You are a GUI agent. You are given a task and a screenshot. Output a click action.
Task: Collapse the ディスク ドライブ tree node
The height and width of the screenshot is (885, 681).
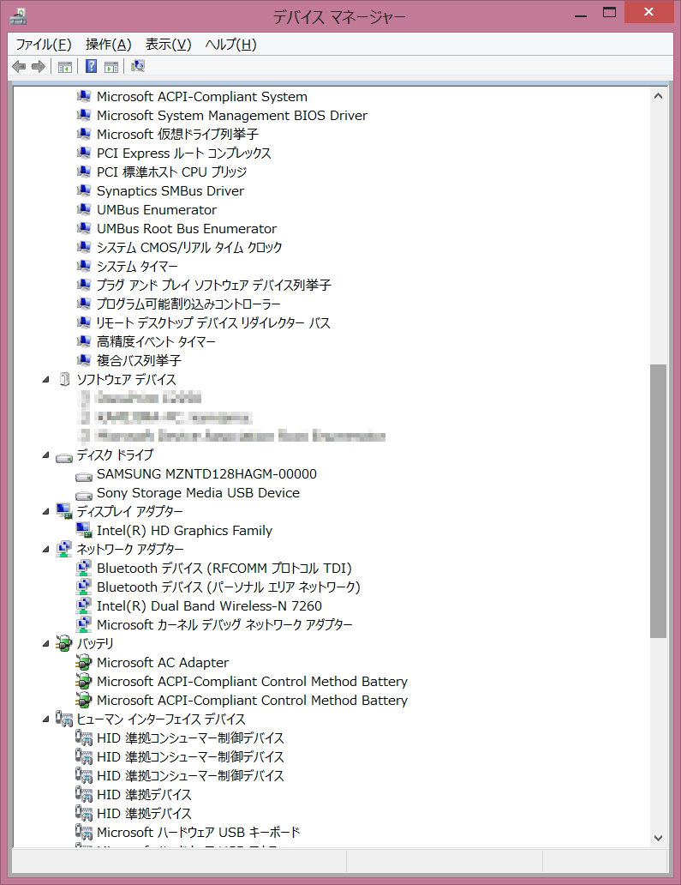(46, 455)
